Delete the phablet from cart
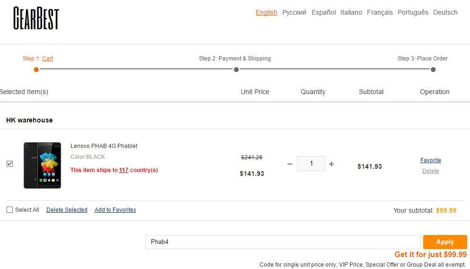Image resolution: width=470 pixels, height=269 pixels. pyautogui.click(x=430, y=171)
